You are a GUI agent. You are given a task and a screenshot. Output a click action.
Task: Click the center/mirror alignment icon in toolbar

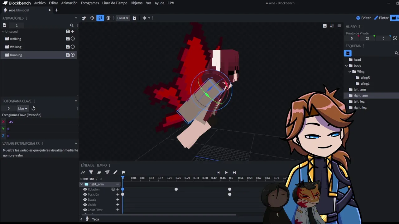[144, 18]
